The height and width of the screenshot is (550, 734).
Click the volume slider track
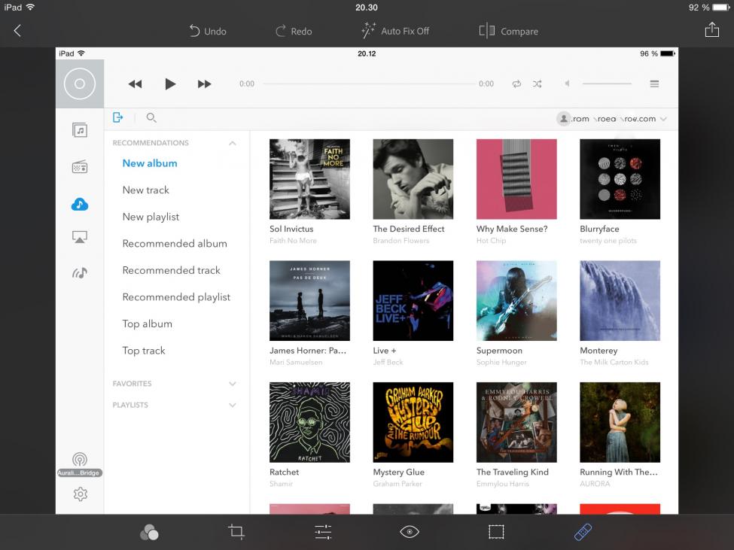pyautogui.click(x=607, y=84)
